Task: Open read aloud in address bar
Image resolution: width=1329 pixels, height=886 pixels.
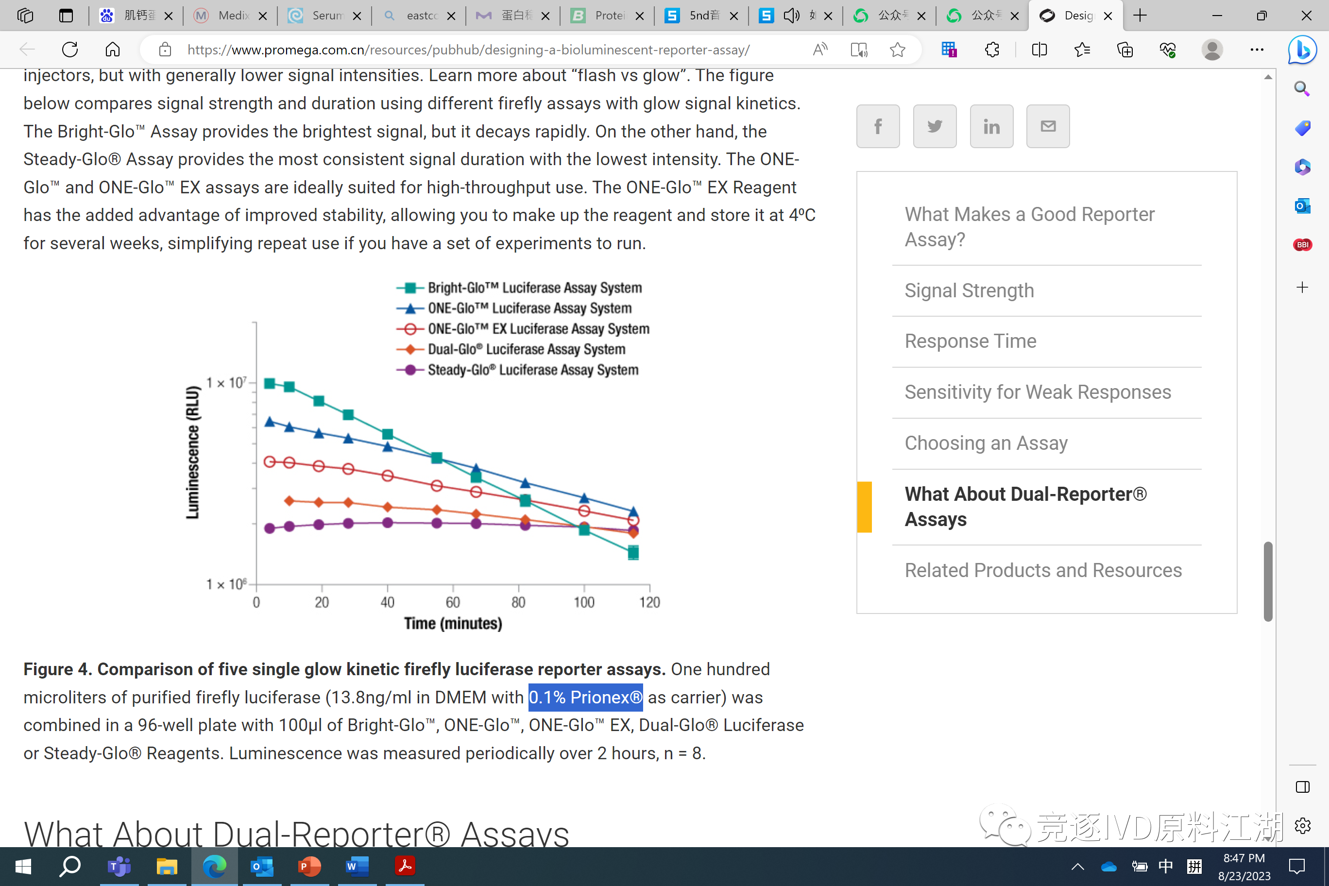Action: click(820, 50)
